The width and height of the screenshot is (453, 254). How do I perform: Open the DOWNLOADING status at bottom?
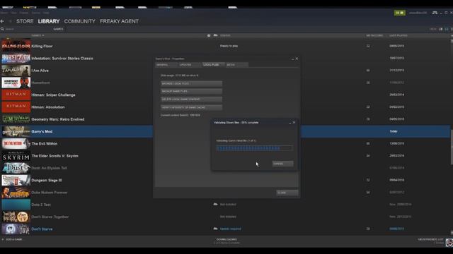pyautogui.click(x=226, y=241)
